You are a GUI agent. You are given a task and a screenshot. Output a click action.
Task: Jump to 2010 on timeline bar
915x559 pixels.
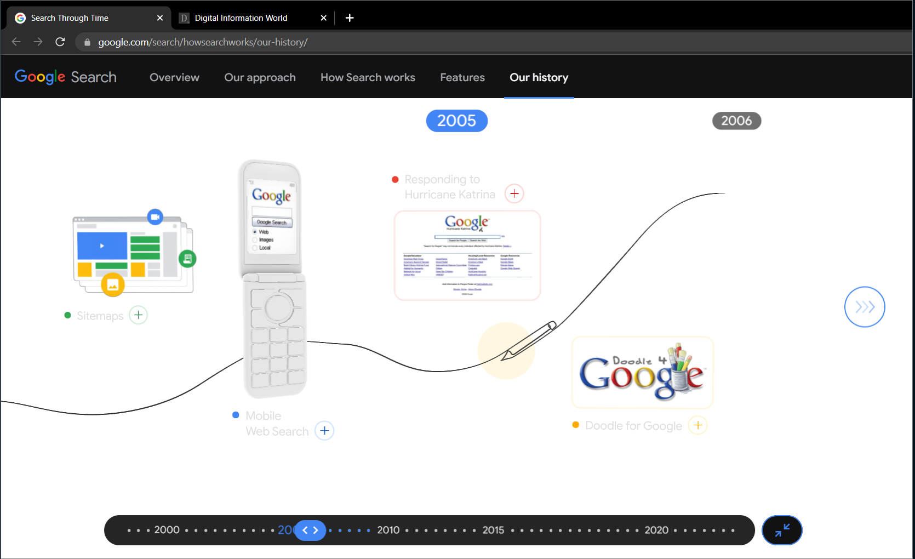click(388, 530)
